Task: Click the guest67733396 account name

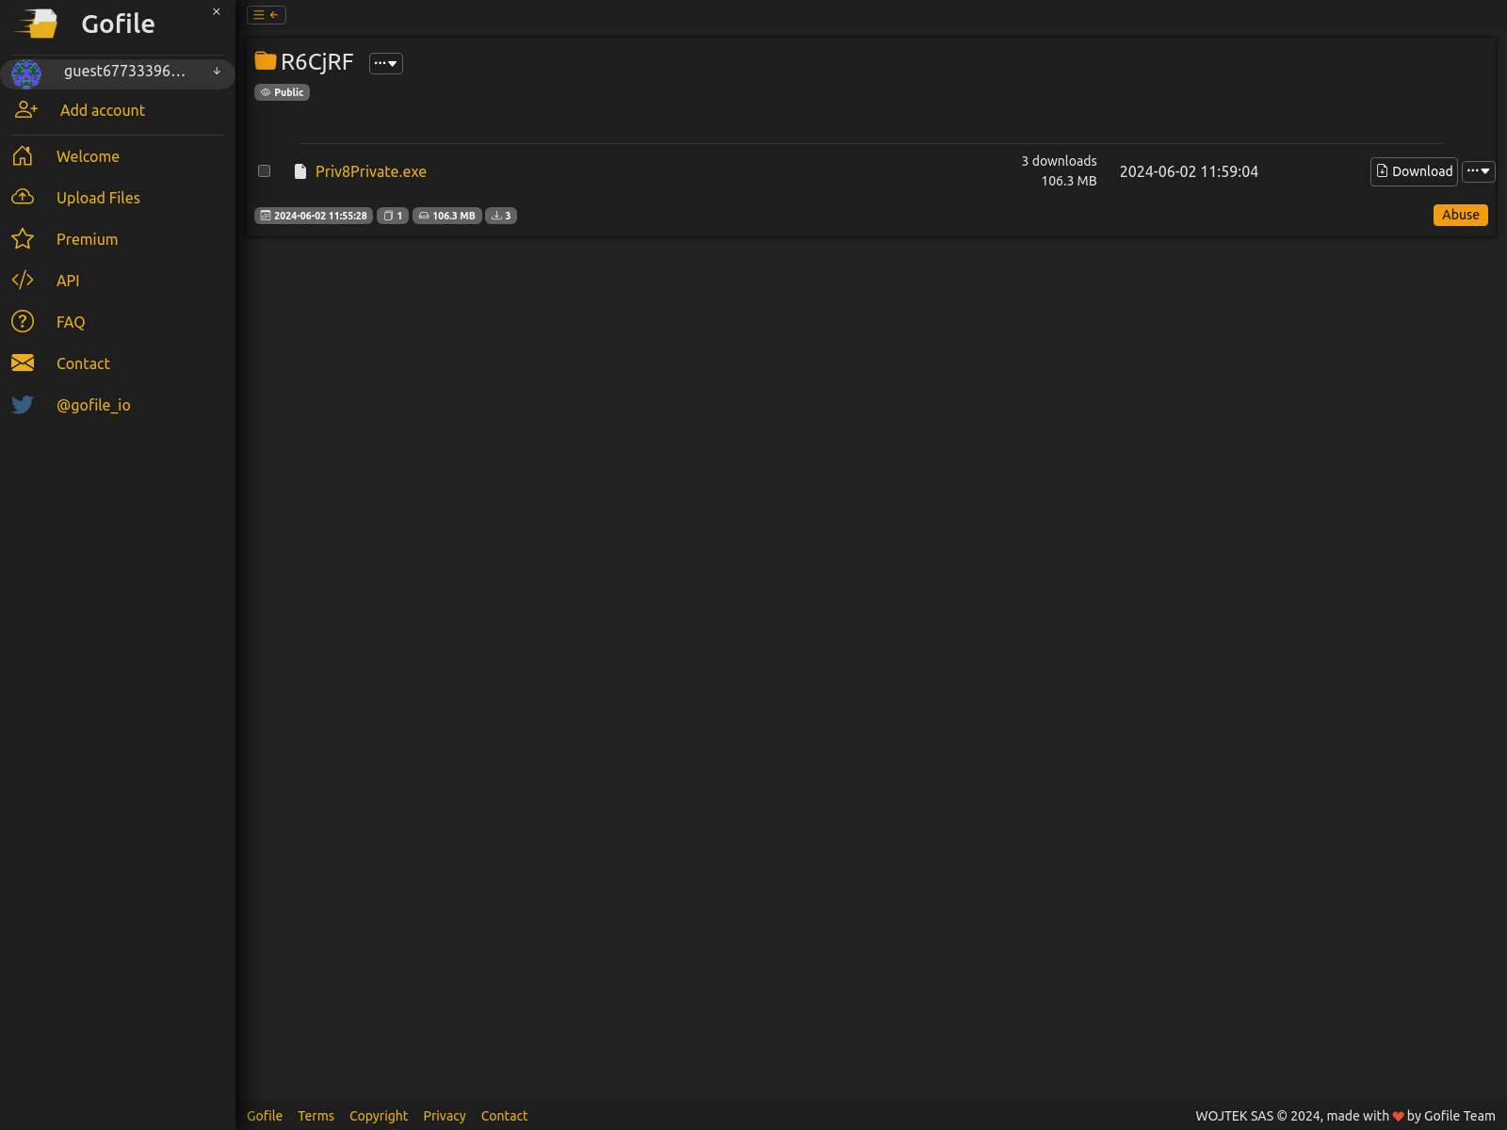Action: click(x=124, y=72)
